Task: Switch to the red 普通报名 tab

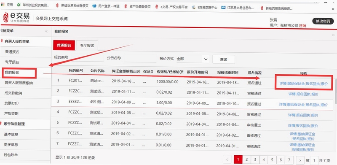Action: [64, 45]
